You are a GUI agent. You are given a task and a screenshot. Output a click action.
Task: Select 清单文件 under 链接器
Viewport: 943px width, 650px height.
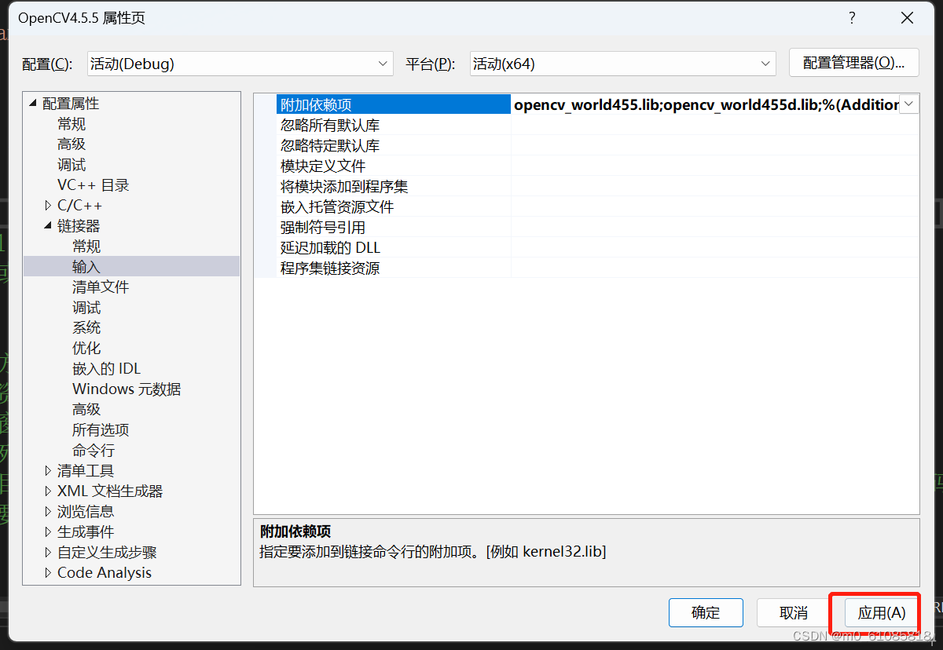point(101,287)
